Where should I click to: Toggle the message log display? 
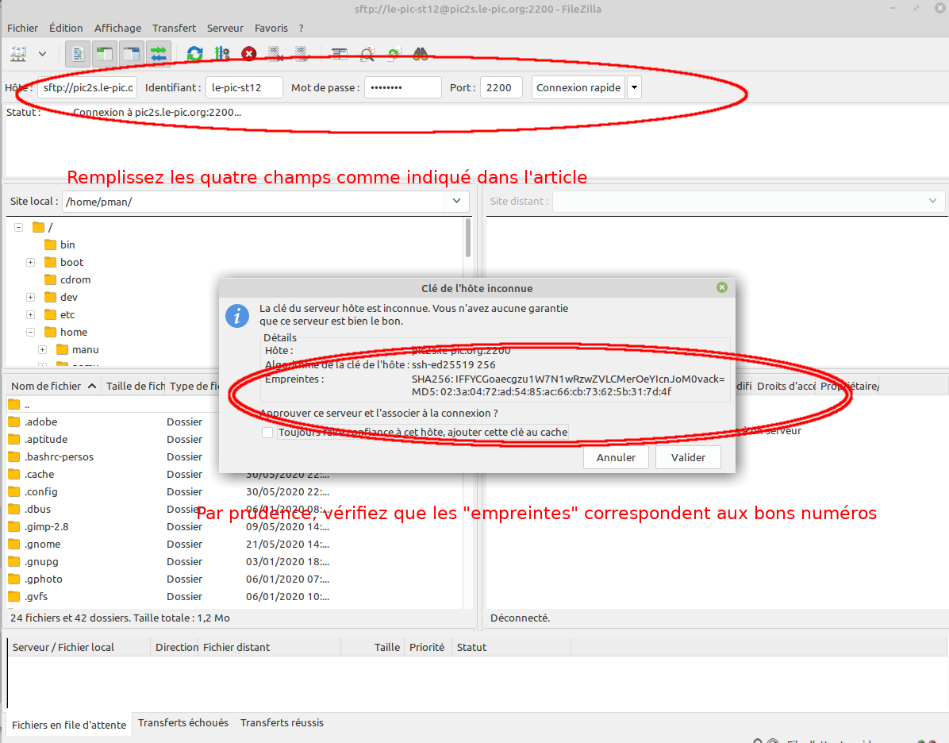tap(78, 54)
